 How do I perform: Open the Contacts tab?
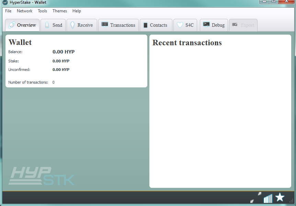156,25
